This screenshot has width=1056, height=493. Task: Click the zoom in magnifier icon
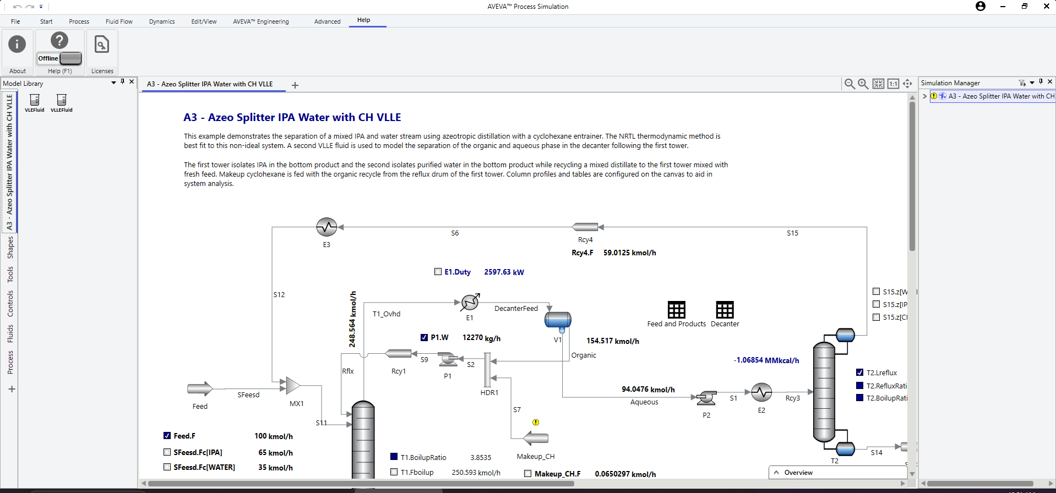(863, 84)
